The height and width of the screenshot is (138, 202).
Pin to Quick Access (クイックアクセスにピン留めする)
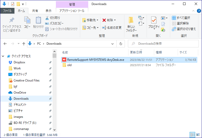pos(12,24)
